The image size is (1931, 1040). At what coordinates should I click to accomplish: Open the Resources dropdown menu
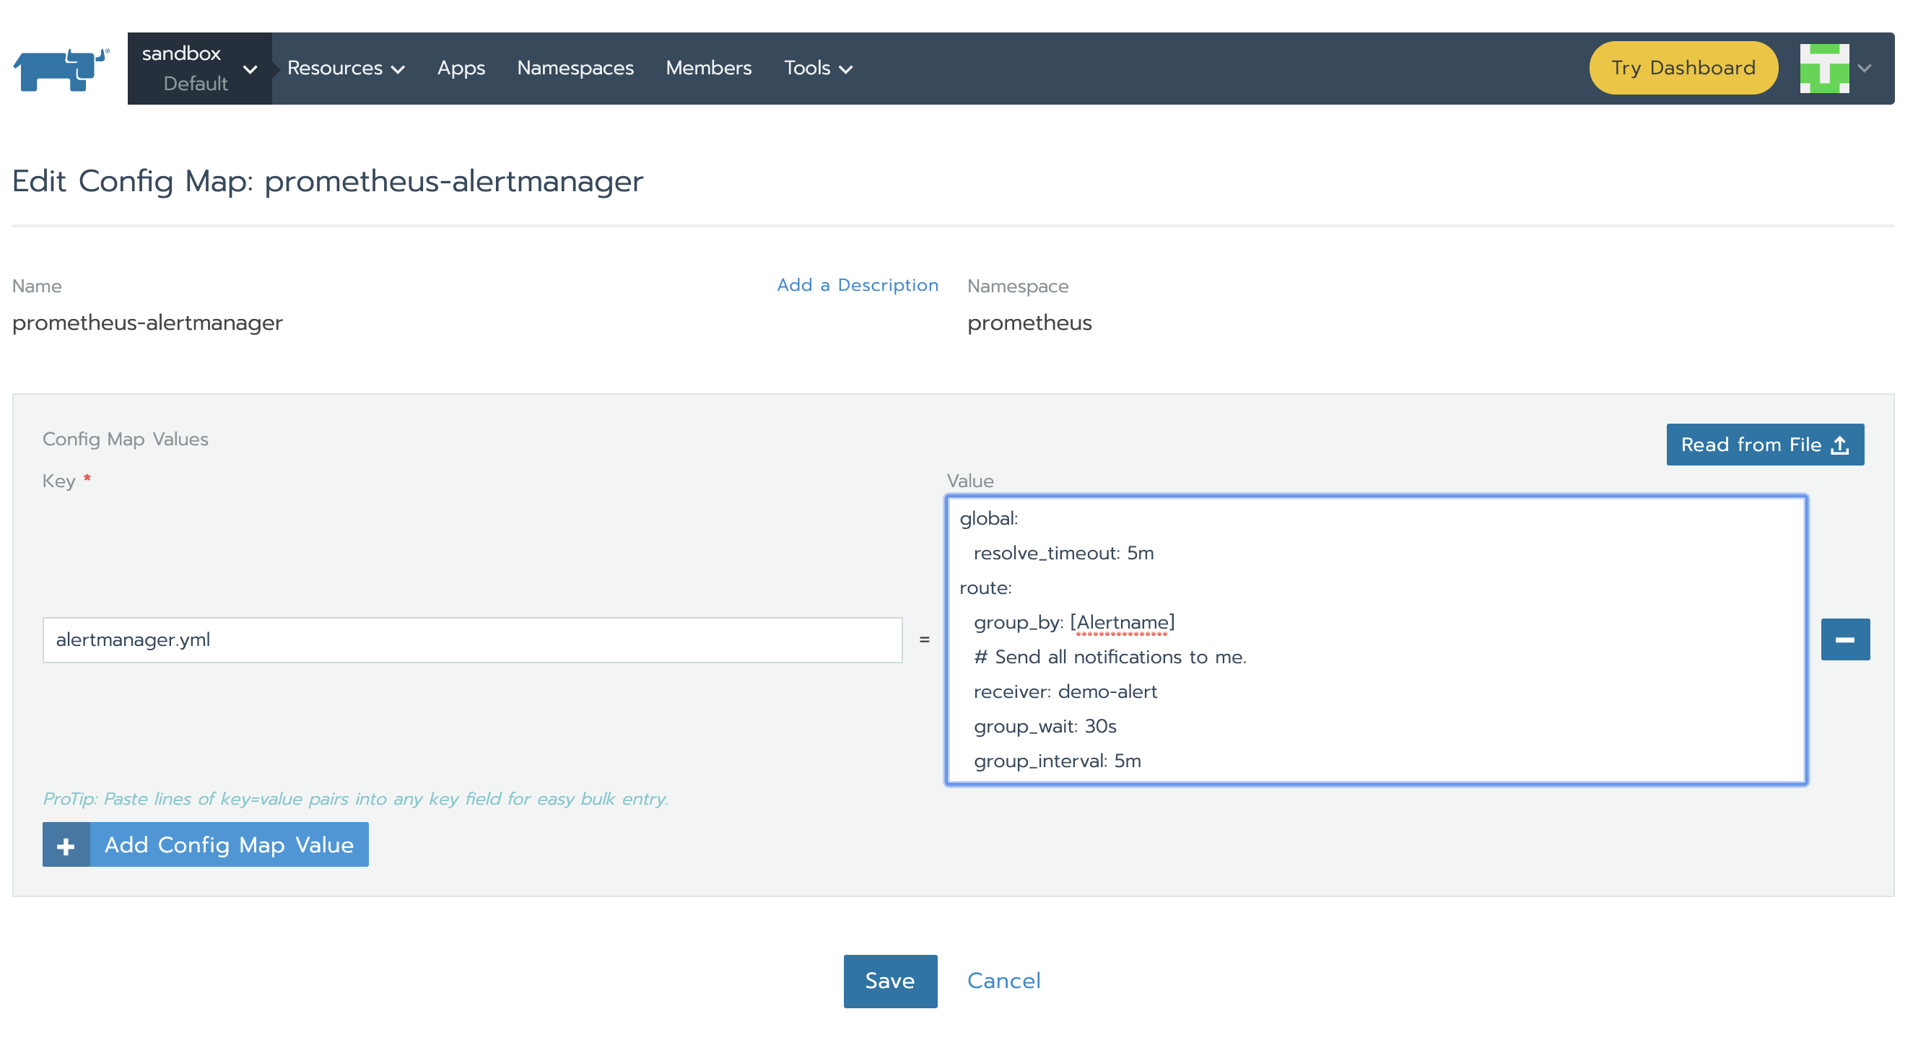click(346, 68)
